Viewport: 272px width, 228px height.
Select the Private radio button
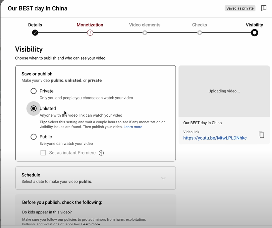coord(33,91)
